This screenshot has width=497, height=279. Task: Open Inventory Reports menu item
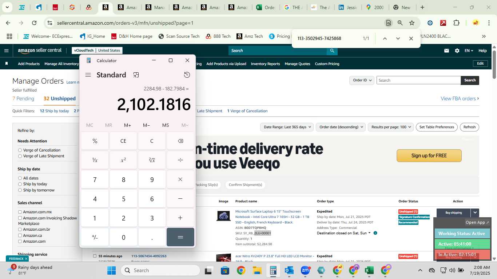point(265,64)
